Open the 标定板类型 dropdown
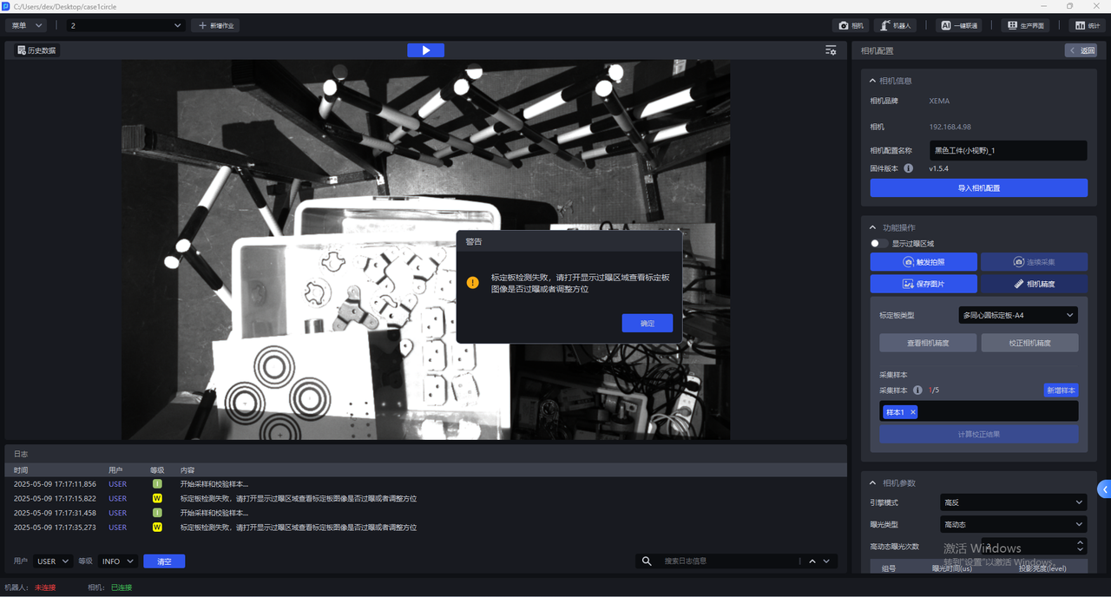Image resolution: width=1111 pixels, height=597 pixels. click(x=1018, y=315)
